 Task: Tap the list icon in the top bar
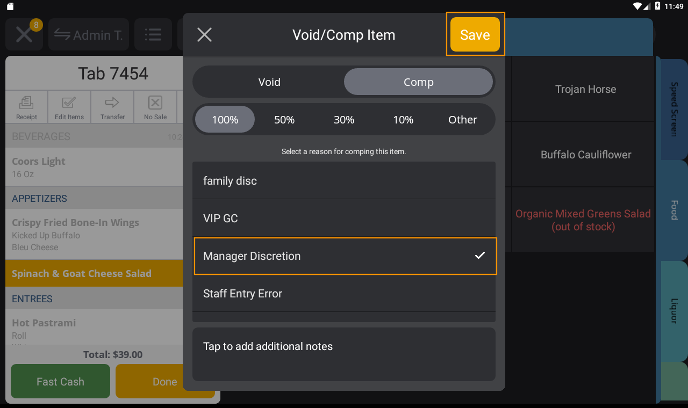(x=153, y=34)
